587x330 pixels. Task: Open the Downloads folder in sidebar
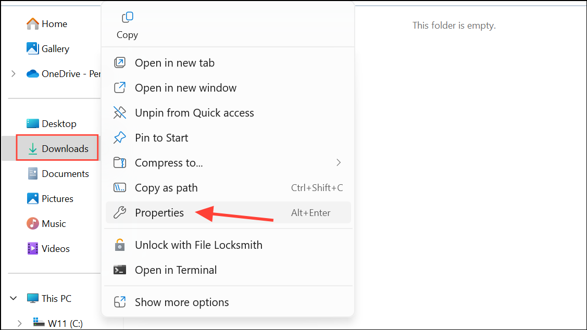[57, 148]
